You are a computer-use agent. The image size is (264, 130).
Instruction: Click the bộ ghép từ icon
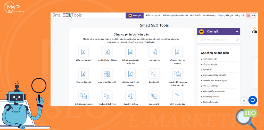pyautogui.click(x=154, y=74)
